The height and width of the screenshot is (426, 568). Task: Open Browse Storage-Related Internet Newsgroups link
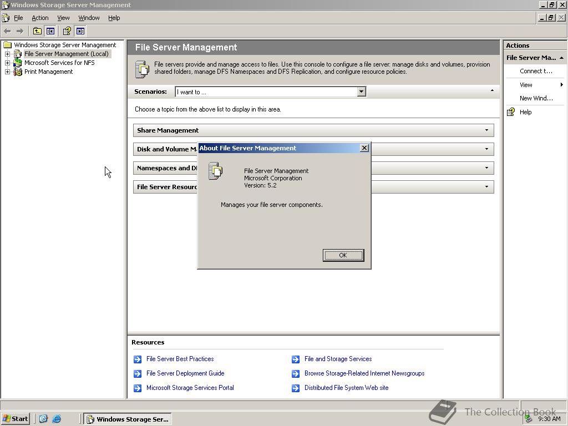(364, 373)
